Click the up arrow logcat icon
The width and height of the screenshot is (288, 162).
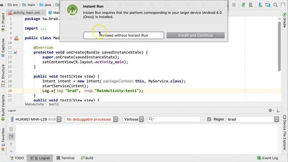tap(11, 144)
